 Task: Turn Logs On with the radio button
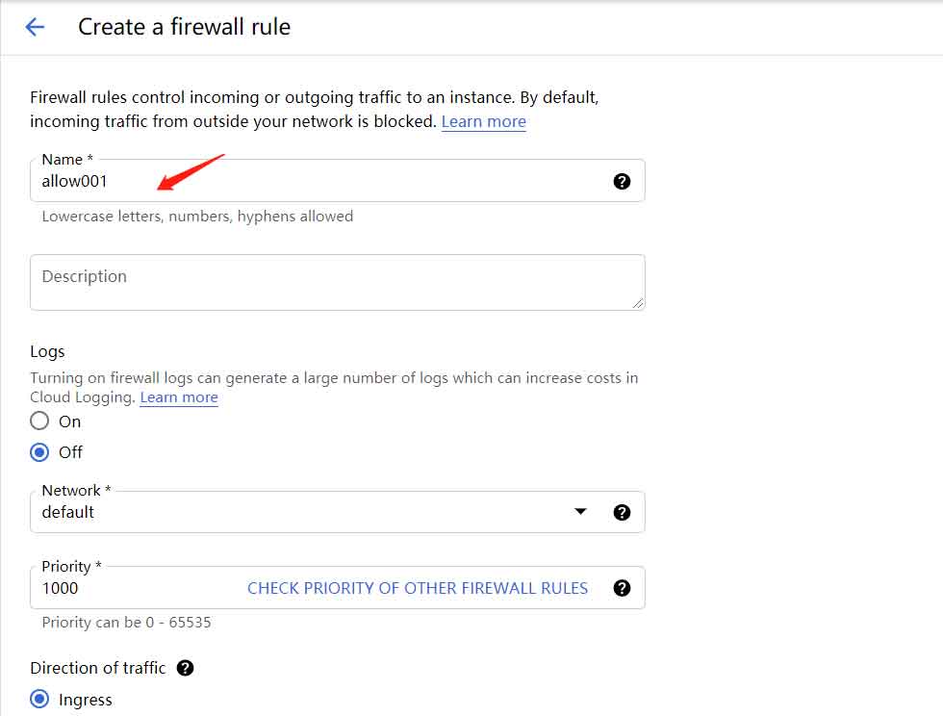click(39, 421)
